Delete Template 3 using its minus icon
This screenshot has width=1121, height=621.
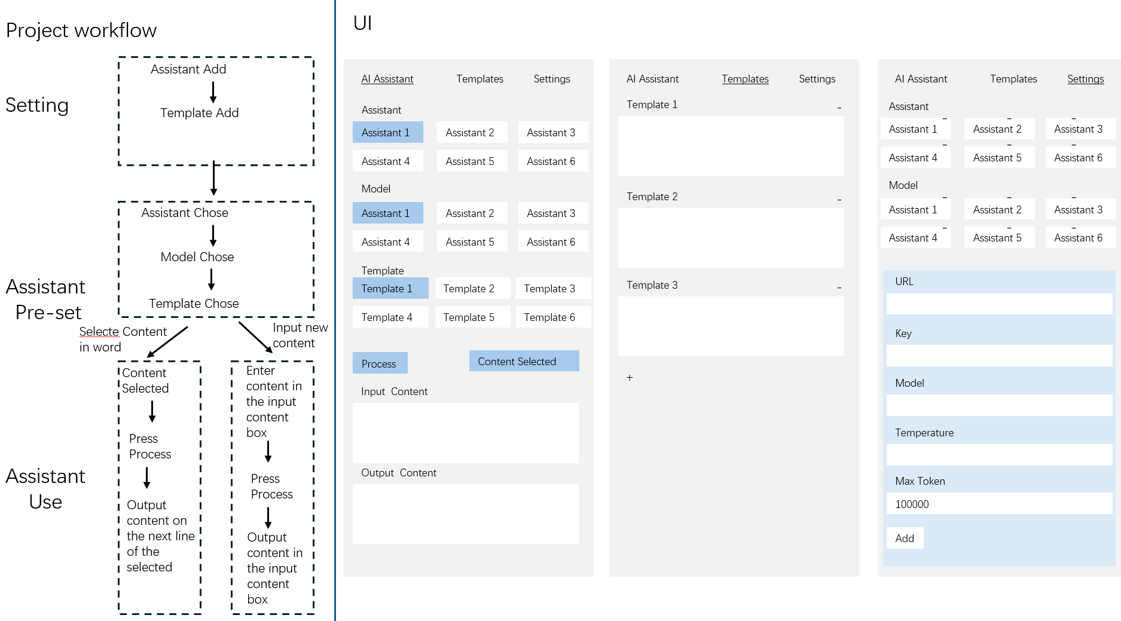(839, 288)
